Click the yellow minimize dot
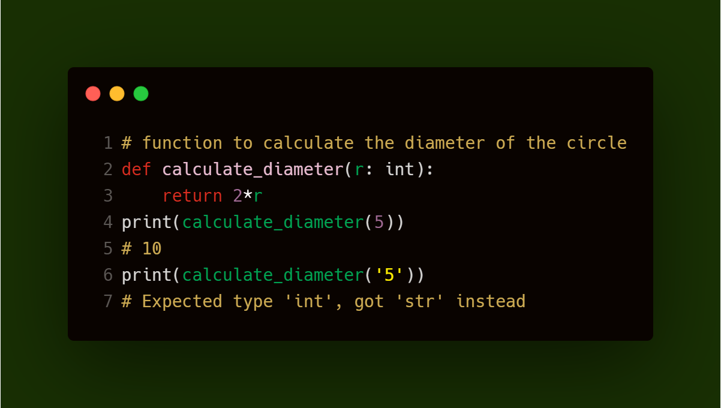The width and height of the screenshot is (721, 408). [x=117, y=94]
